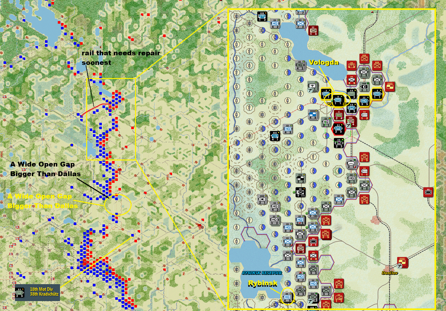The height and width of the screenshot is (311, 446).
Task: Click the Soviet tank counter marked 2-1
Action: click(x=313, y=241)
